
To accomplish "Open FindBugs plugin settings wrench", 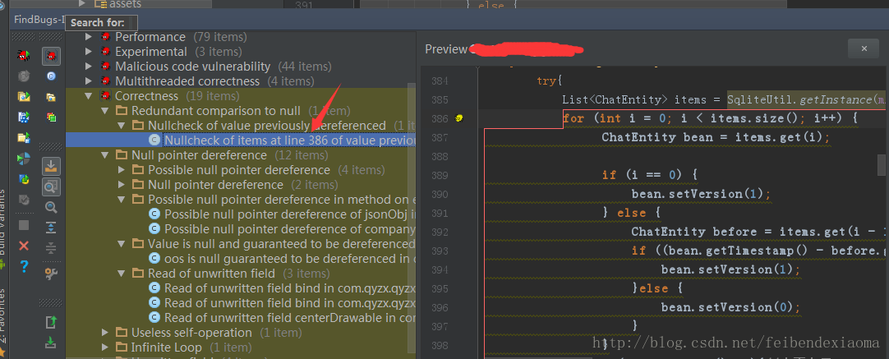I will (51, 274).
